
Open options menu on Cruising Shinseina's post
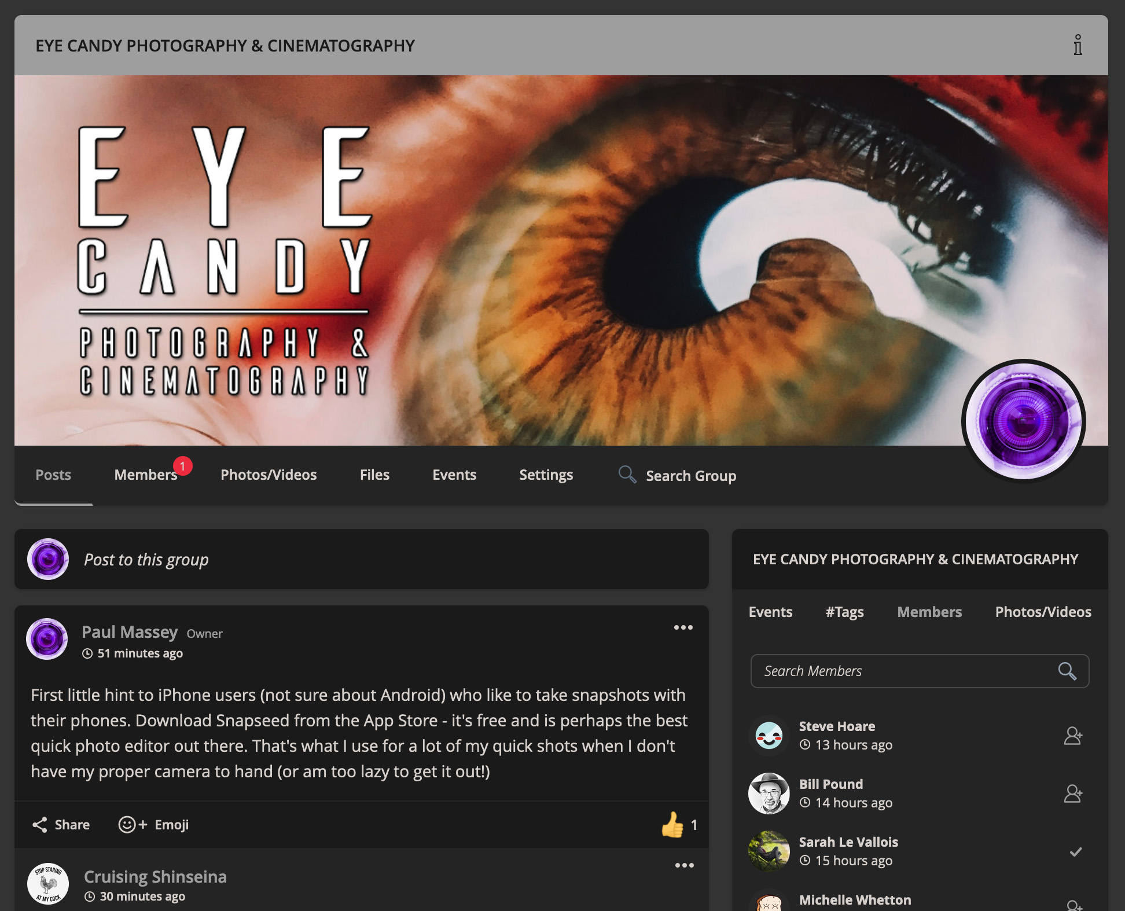pyautogui.click(x=684, y=865)
